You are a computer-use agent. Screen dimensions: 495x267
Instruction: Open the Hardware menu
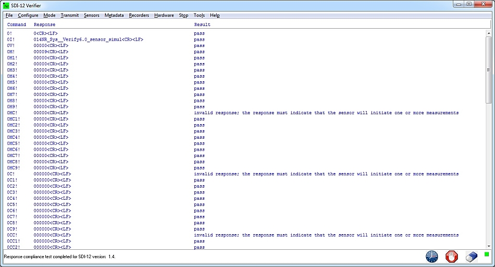[x=164, y=15]
